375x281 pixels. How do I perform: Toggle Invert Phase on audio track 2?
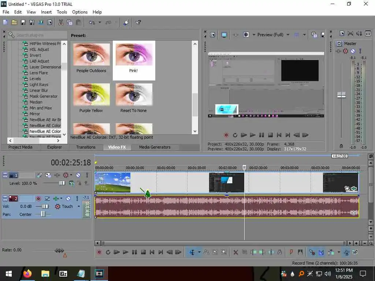click(47, 199)
